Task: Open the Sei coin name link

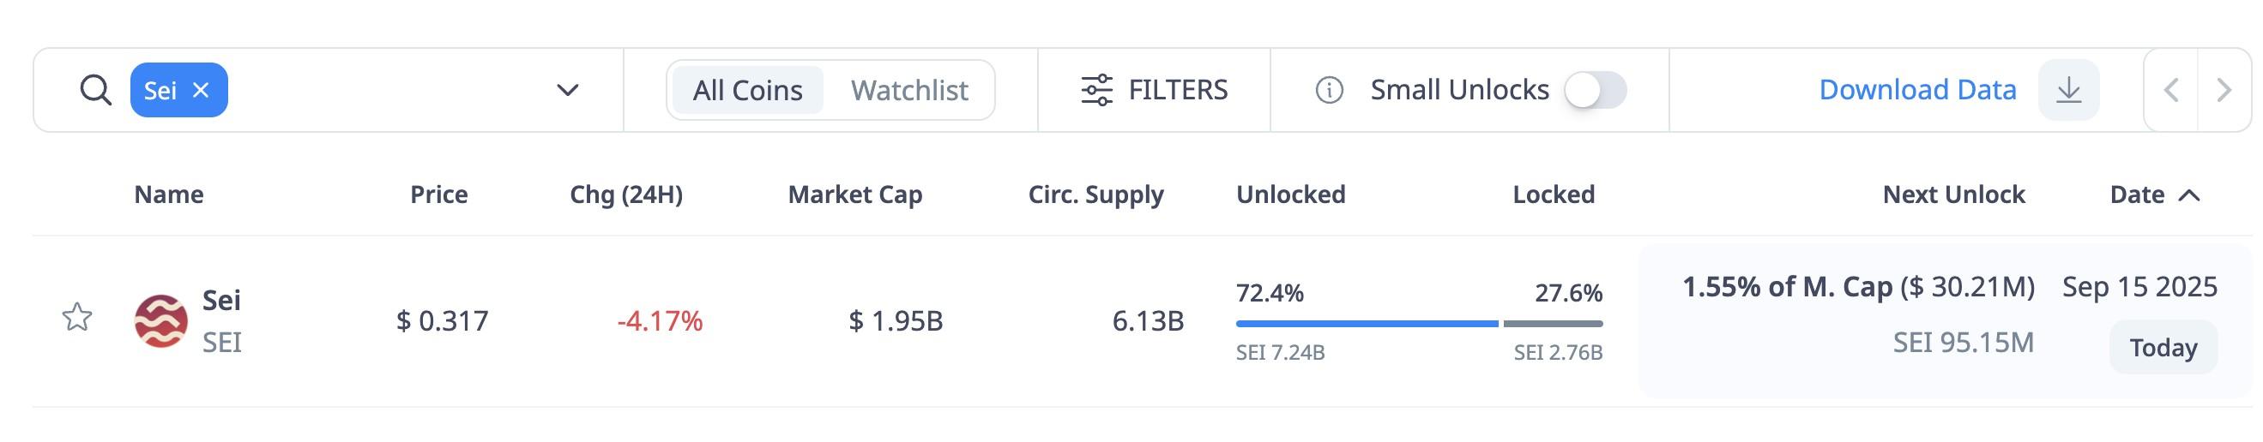Action: click(221, 301)
